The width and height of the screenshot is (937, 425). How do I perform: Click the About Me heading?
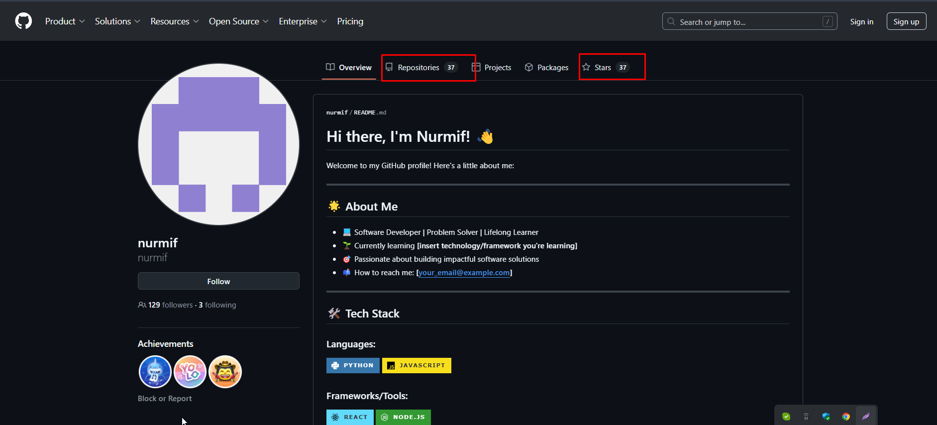pyautogui.click(x=371, y=207)
